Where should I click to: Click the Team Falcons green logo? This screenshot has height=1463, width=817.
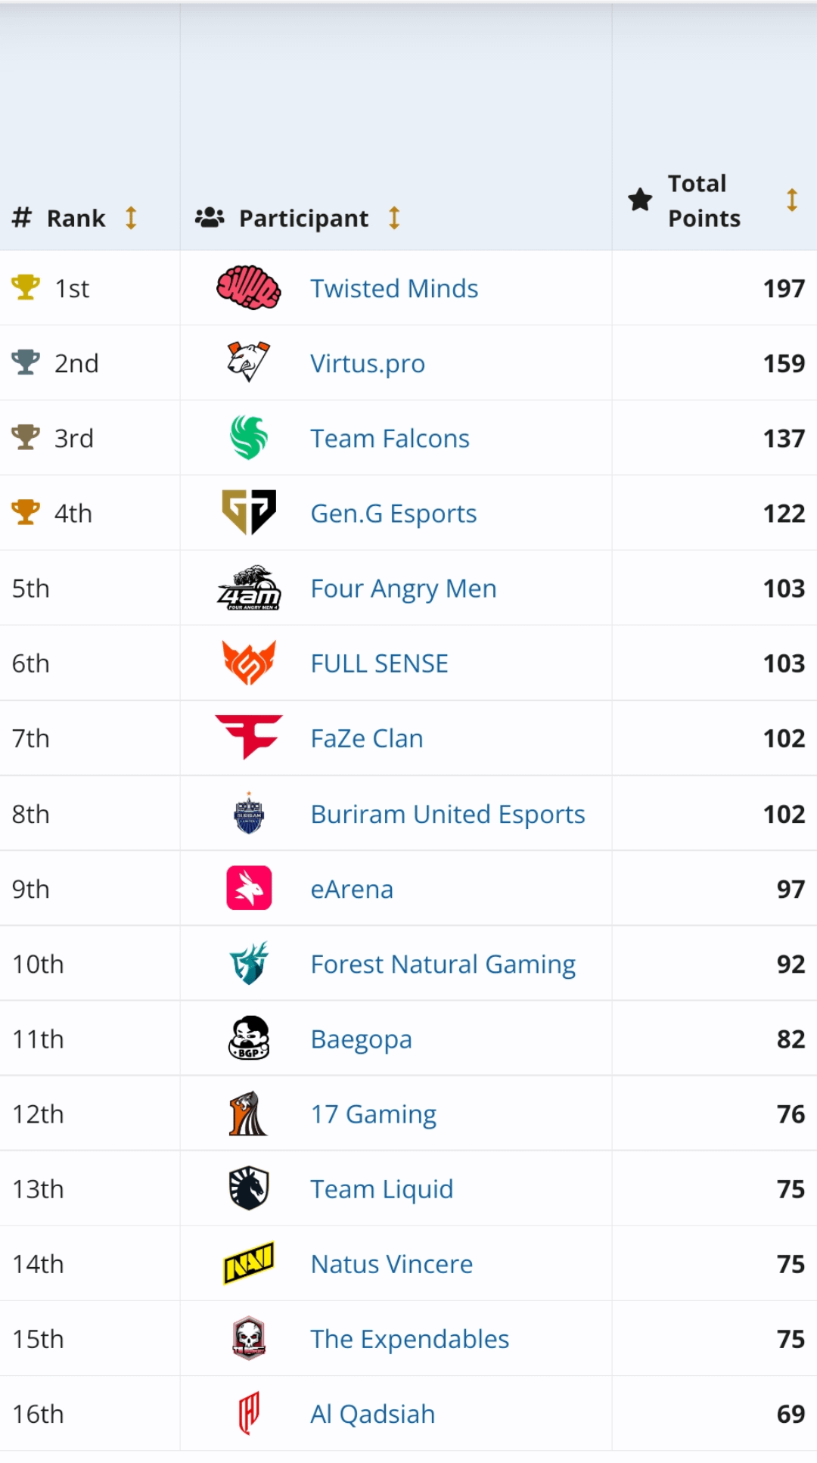point(248,438)
